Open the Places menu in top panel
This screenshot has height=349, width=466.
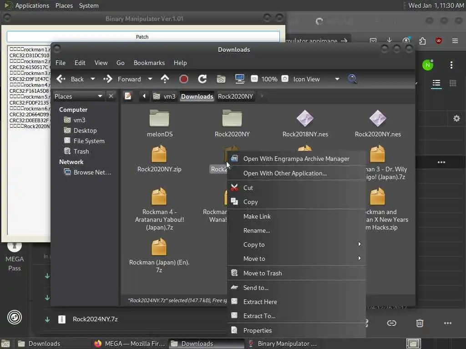pos(64,5)
